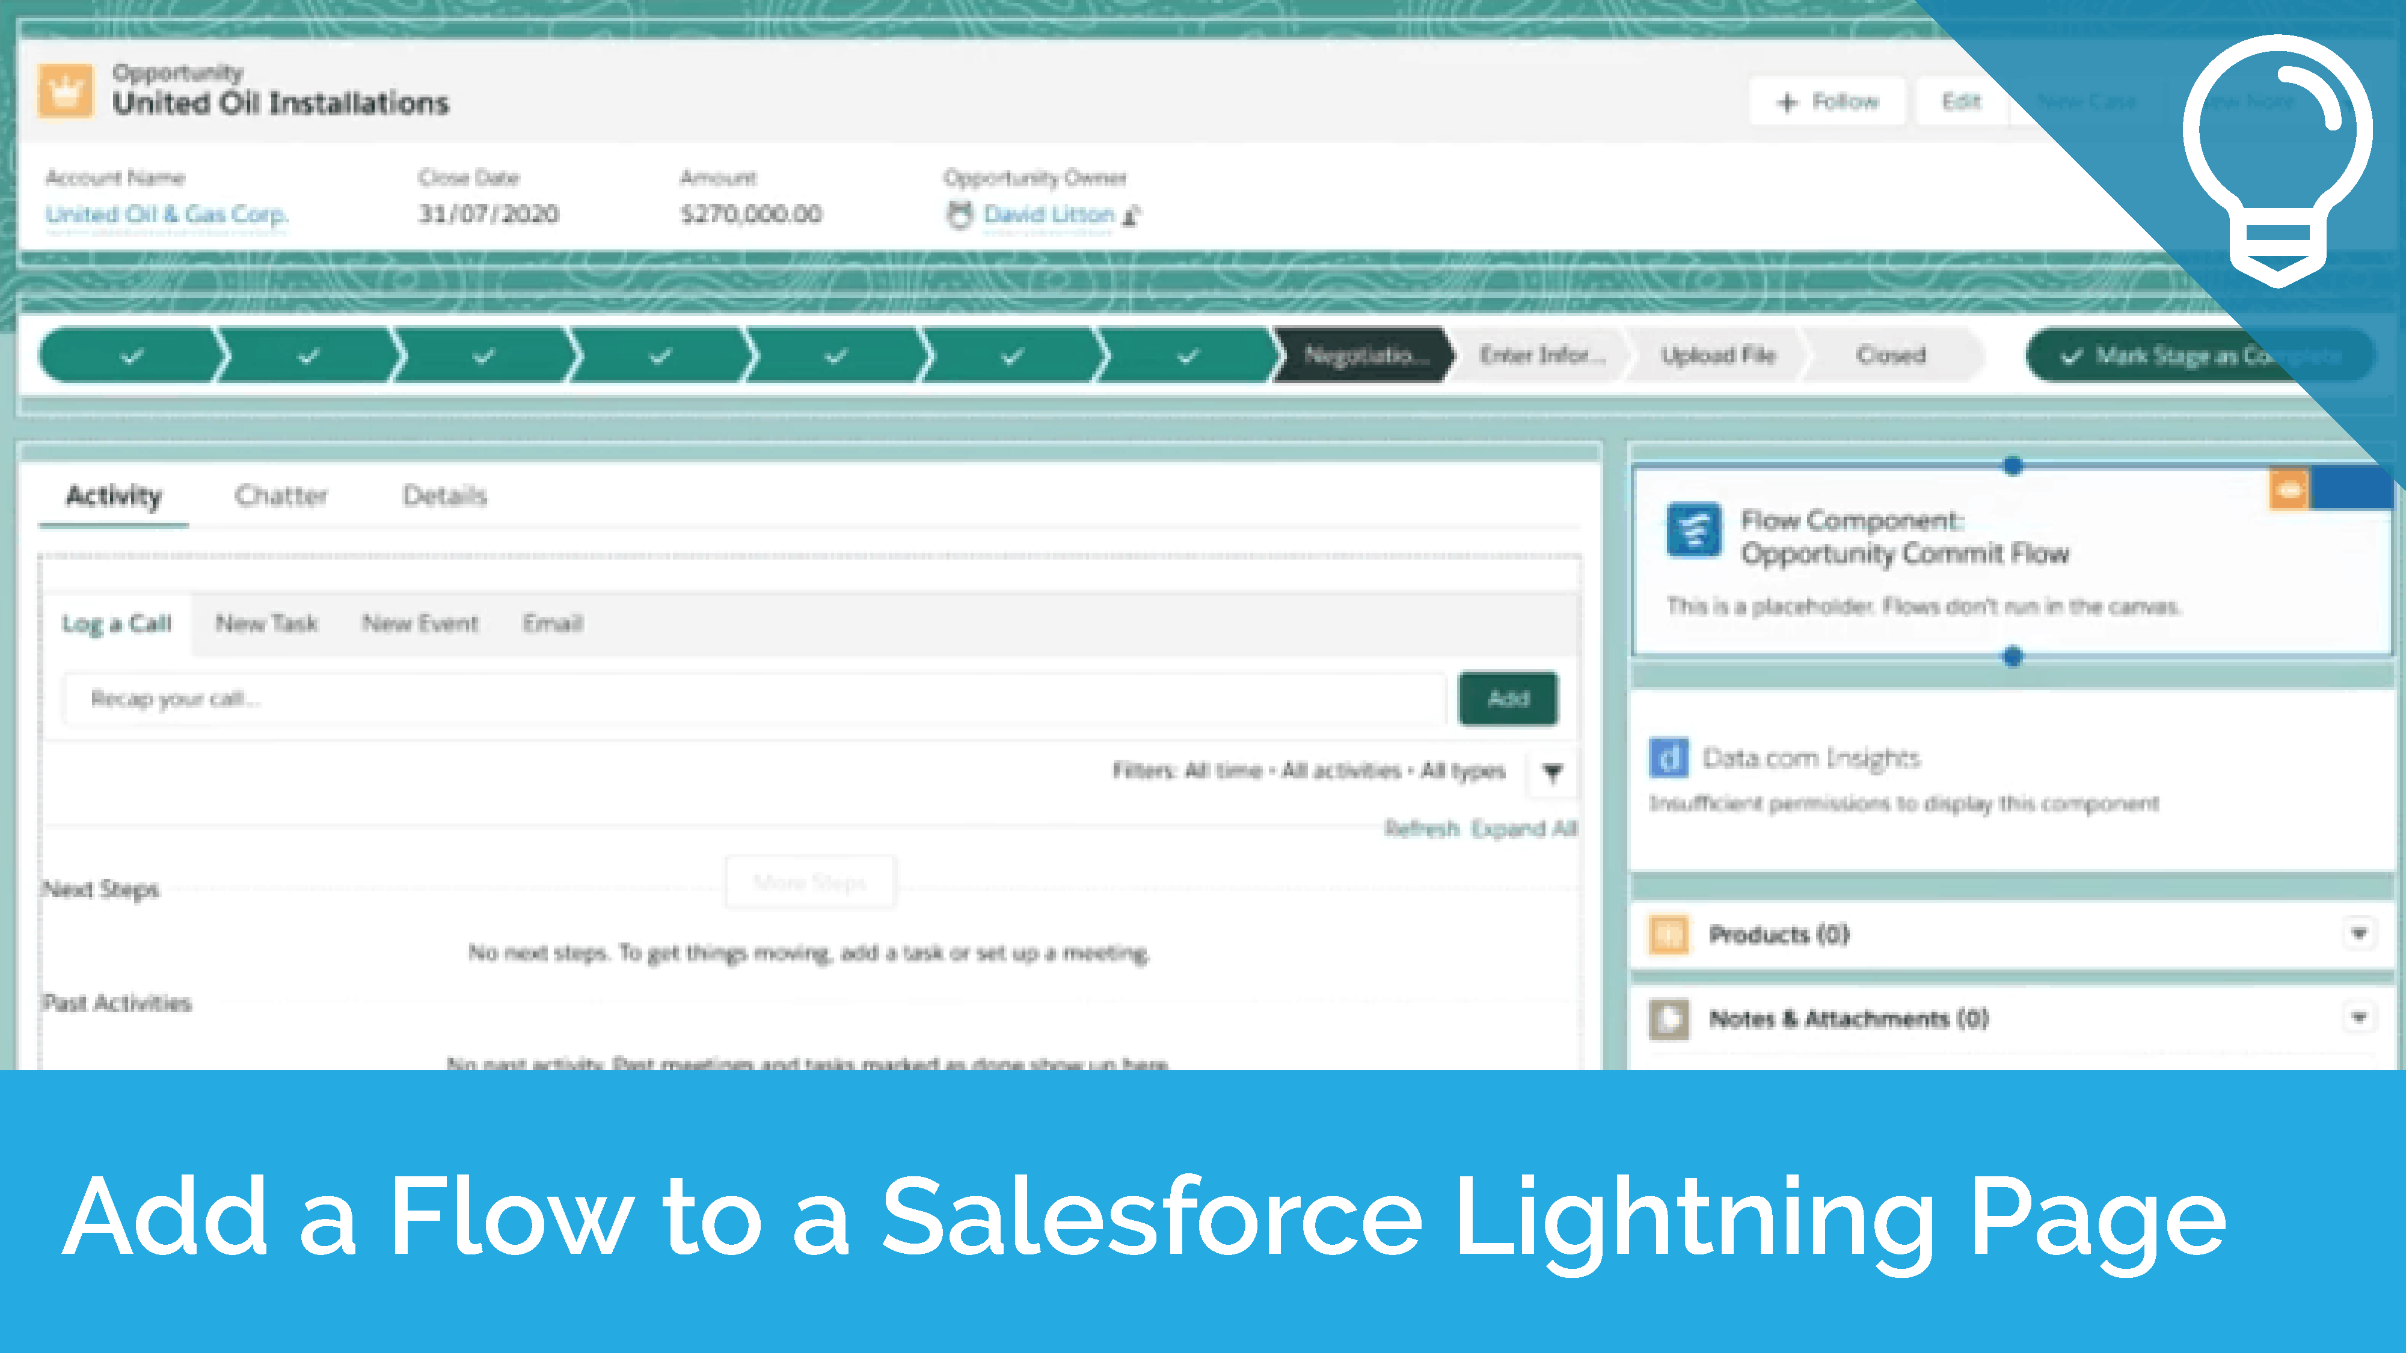Screen dimensions: 2406x1353
Task: Click the change owner icon beside David Litton
Action: pyautogui.click(x=1131, y=216)
